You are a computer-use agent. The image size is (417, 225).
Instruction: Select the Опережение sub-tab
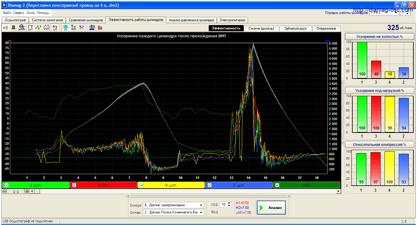[326, 28]
